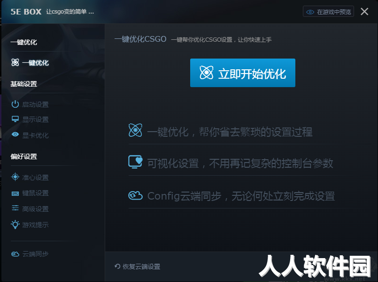Click text 可视化设置，不用再记复杂的控制台参数
The height and width of the screenshot is (282, 378).
point(240,163)
